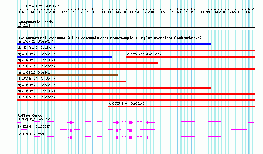Click the 43656k ruler tick label
Screen dimensions: 263x154
pos(220,12)
